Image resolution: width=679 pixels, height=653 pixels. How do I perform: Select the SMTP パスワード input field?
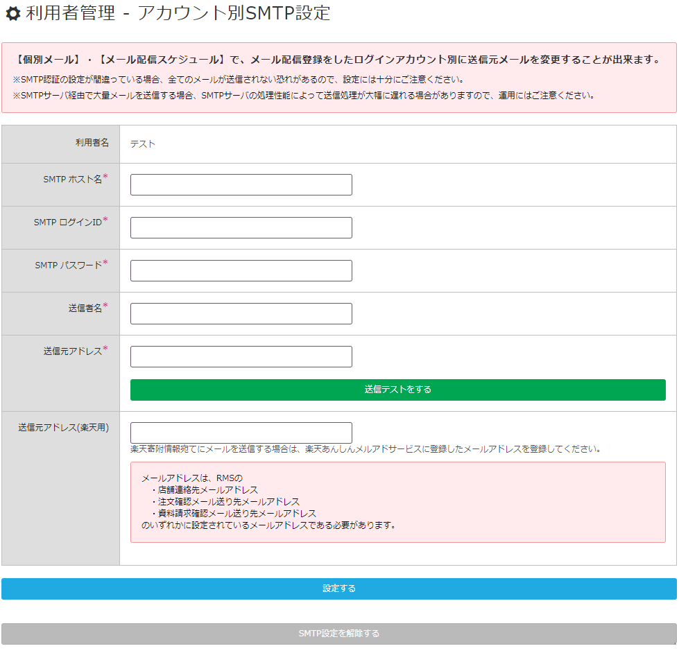(x=241, y=271)
